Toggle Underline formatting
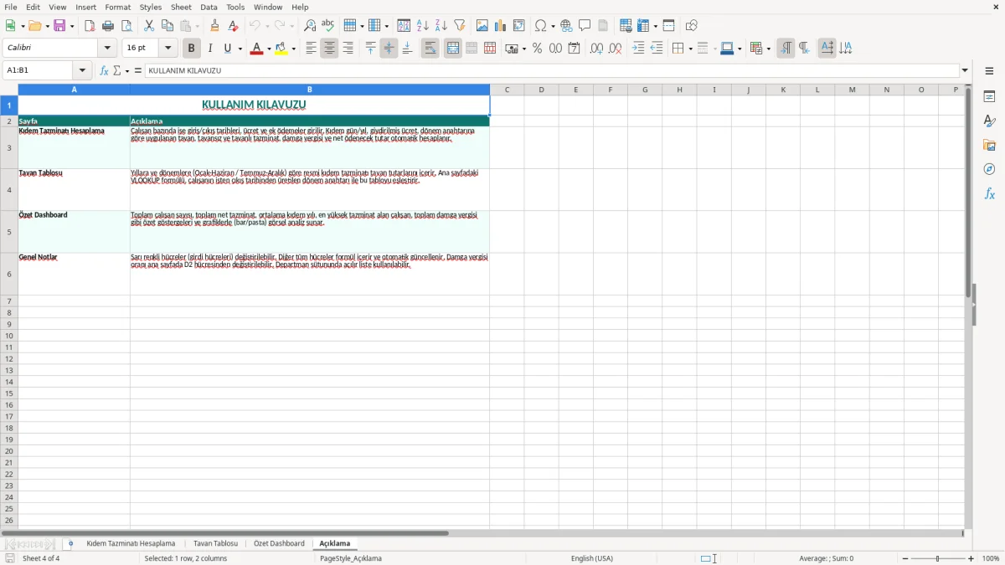 [227, 49]
